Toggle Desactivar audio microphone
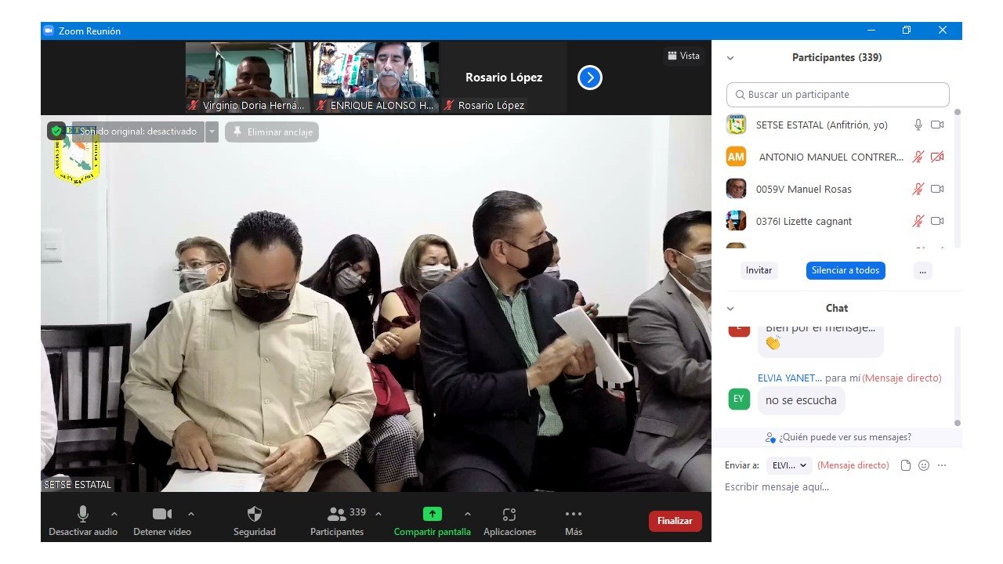Screen dimensions: 1003x564 click(x=83, y=514)
